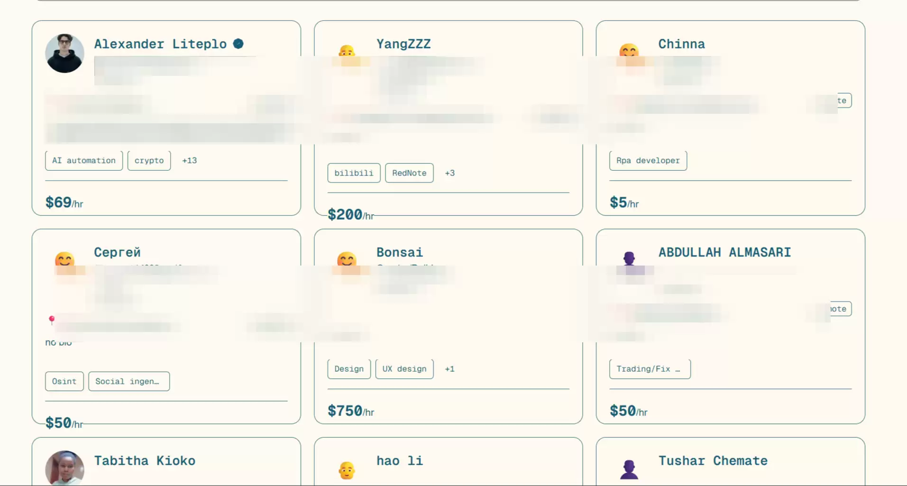Screen dimensions: 907x486
Task: Click the purple silhouette avatar for ABDULLAH ALMASARI
Action: 629,259
